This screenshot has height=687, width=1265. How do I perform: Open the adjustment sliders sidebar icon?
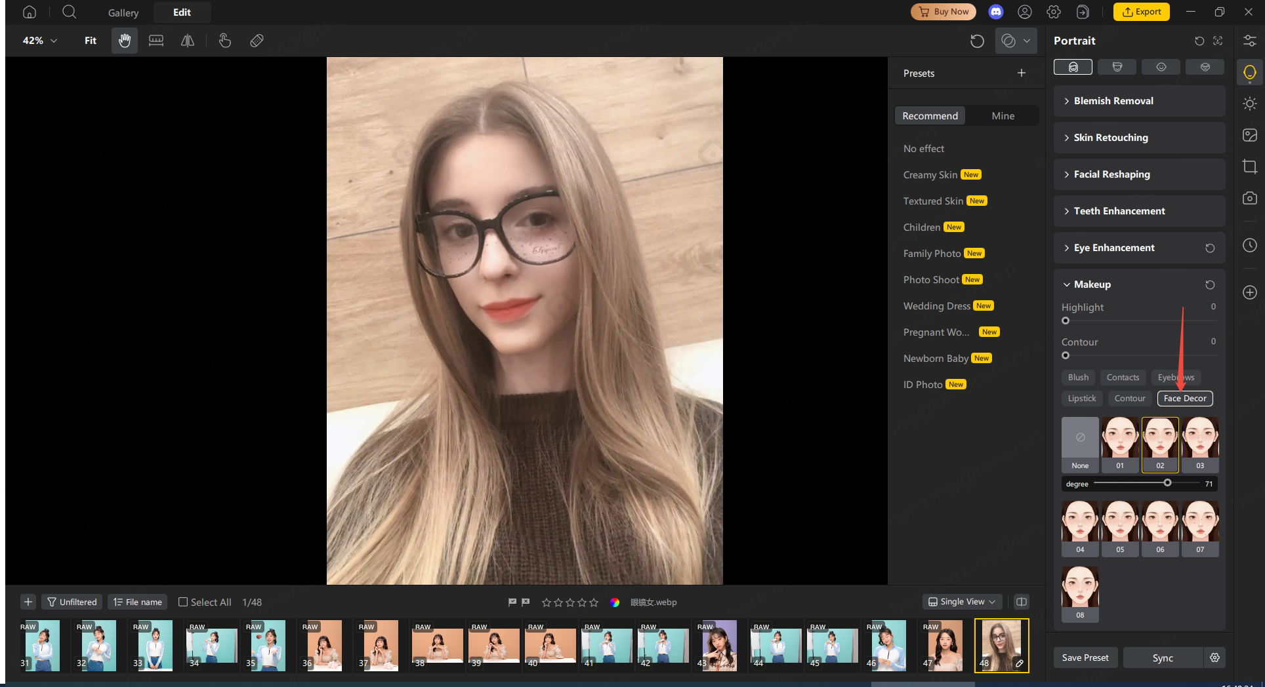click(1250, 41)
